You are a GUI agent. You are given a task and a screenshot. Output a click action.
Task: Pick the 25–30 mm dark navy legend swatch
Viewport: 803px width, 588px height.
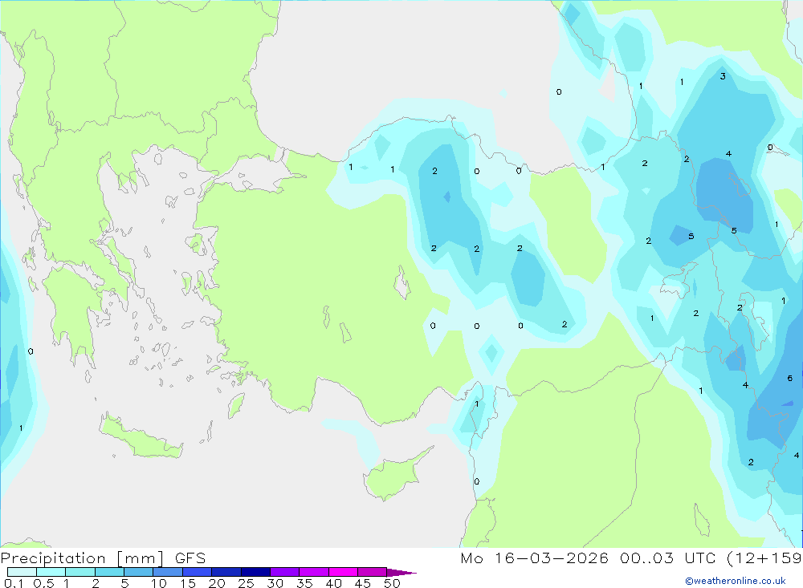[255, 572]
